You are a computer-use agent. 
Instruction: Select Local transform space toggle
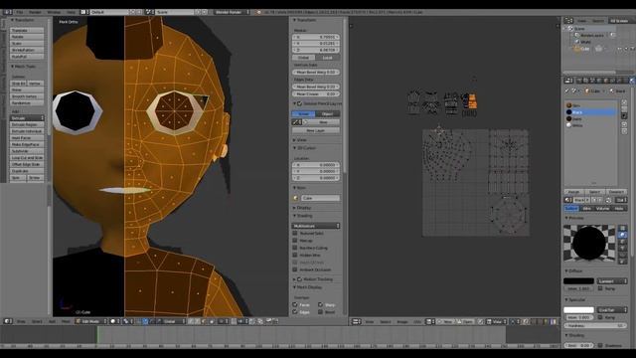coord(328,58)
